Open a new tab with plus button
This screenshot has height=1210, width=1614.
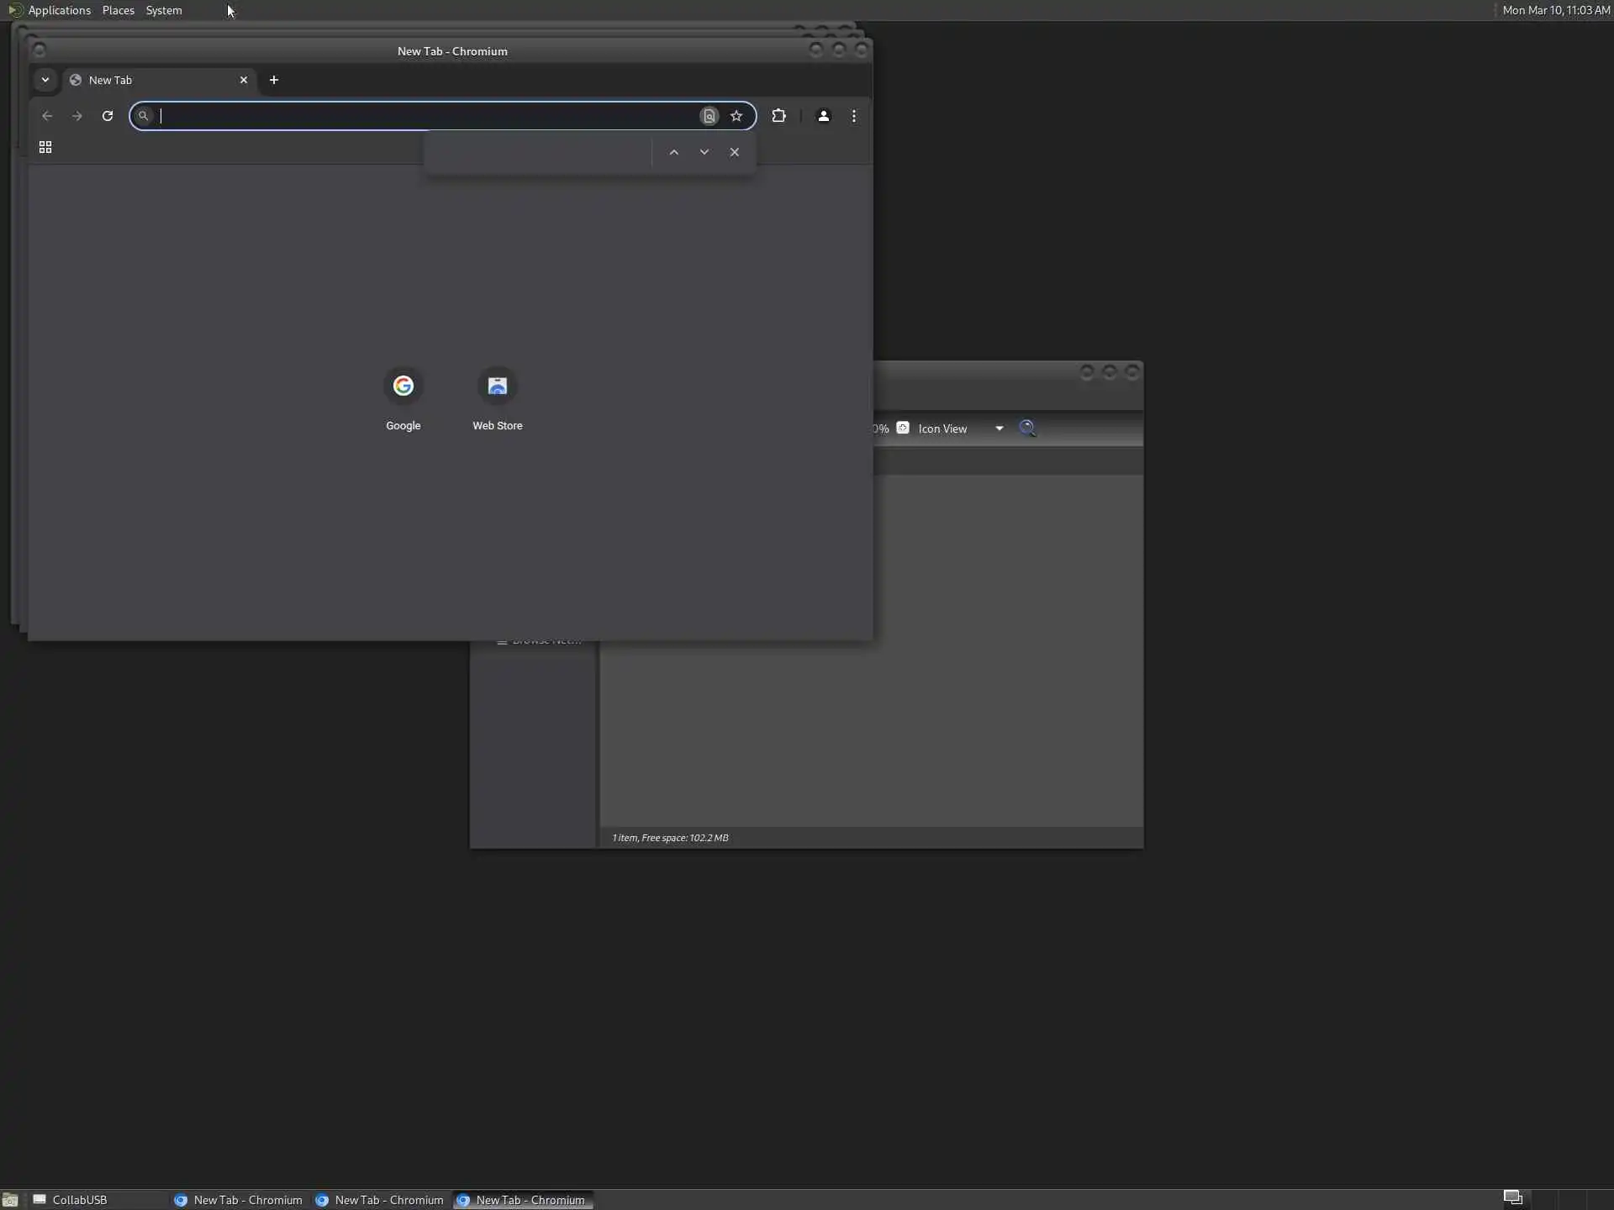tap(273, 80)
